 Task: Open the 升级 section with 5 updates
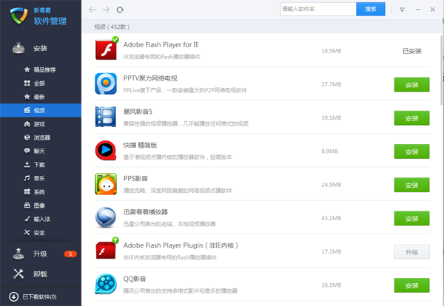pyautogui.click(x=41, y=254)
